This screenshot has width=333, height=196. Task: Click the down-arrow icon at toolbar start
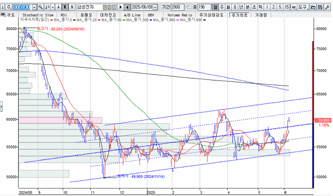tap(3, 7)
